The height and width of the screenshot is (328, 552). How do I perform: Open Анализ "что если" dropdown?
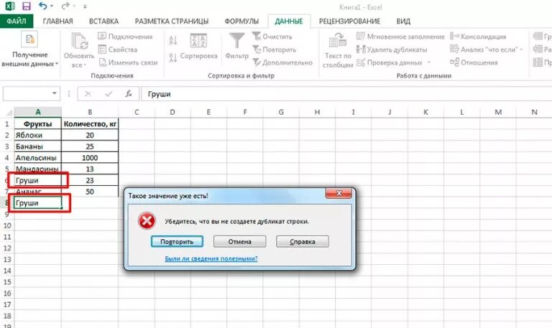487,50
